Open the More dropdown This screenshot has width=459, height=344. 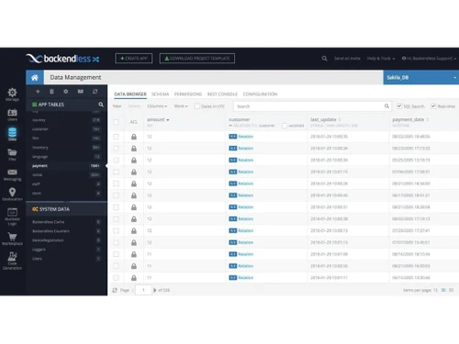pos(181,106)
